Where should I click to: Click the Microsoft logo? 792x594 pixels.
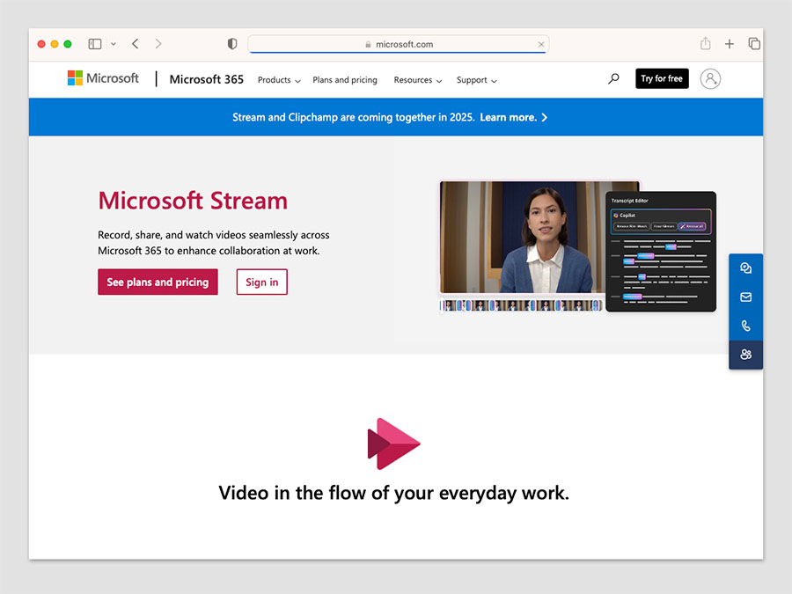point(103,78)
